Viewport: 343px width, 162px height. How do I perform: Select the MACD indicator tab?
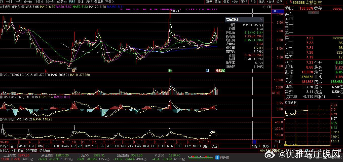(23, 146)
